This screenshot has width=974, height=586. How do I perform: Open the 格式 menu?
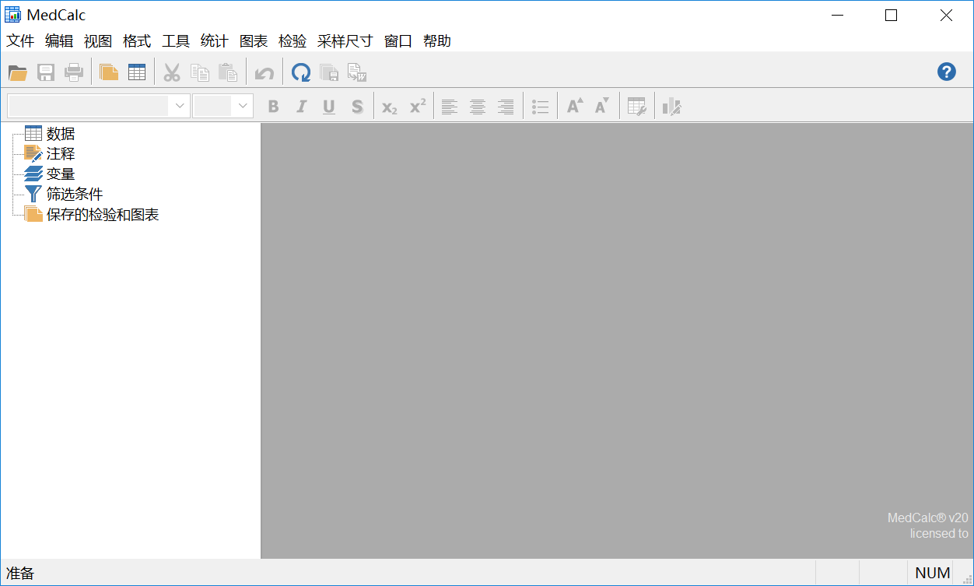click(x=137, y=41)
